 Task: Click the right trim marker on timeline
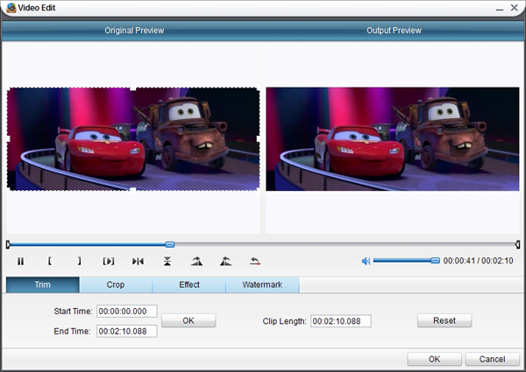coord(517,244)
